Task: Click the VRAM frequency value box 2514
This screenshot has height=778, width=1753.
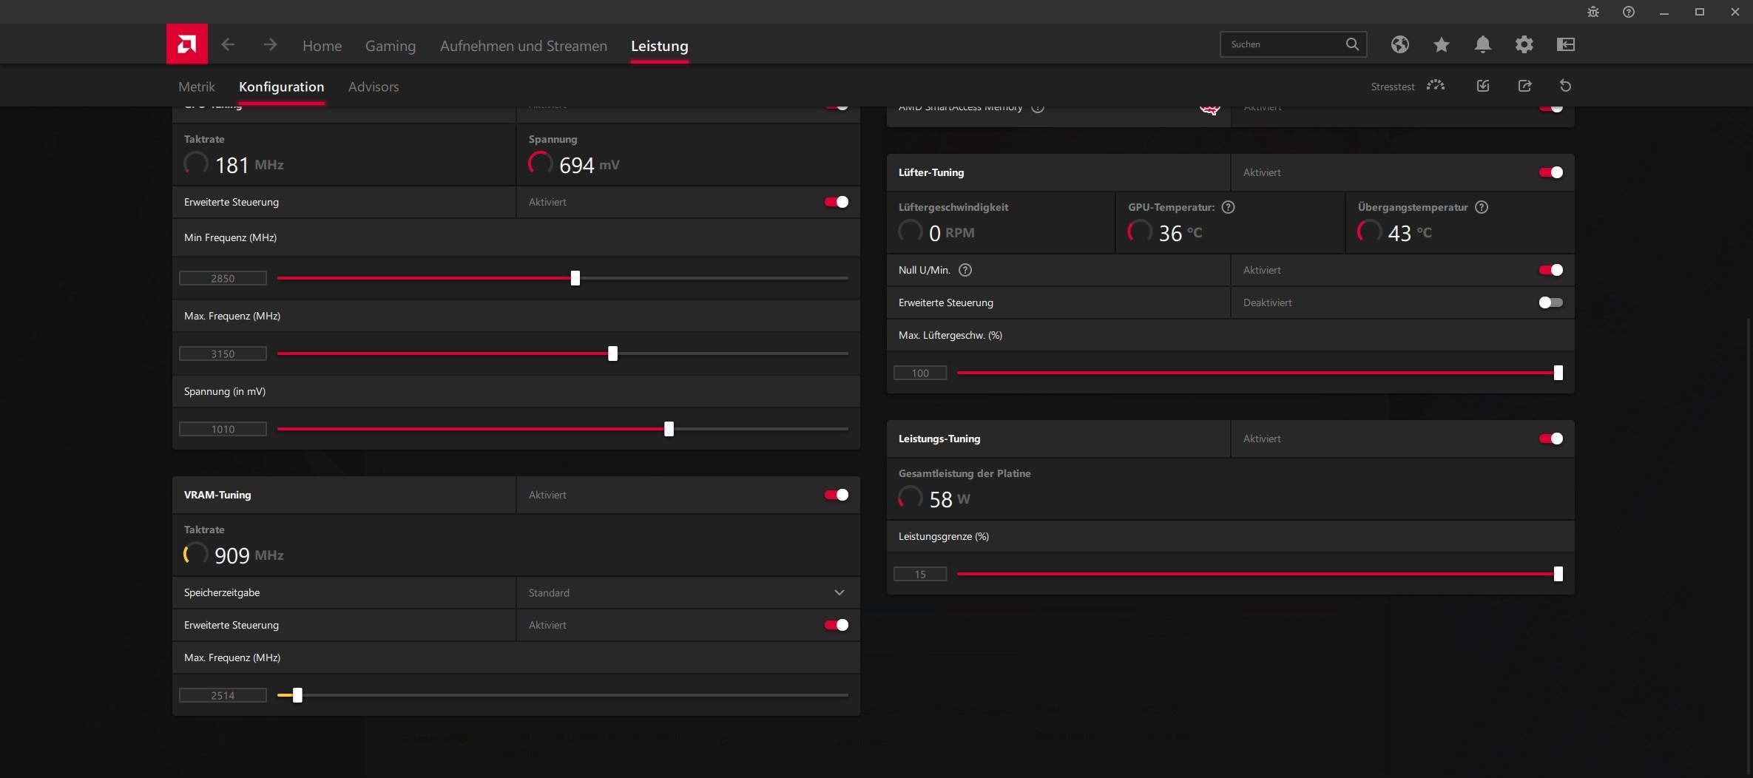Action: coord(223,695)
